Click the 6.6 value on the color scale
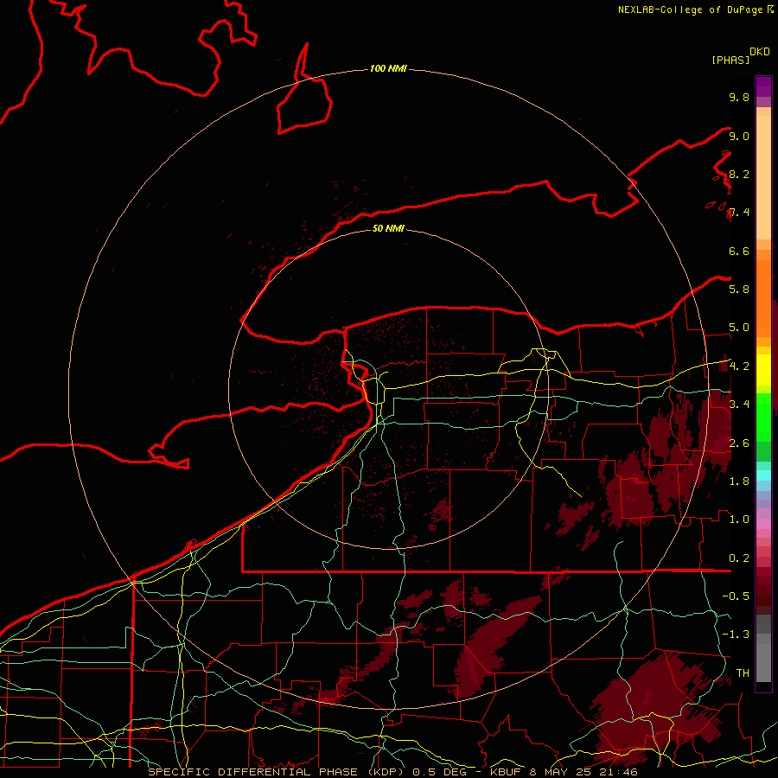The image size is (778, 778). pos(739,251)
